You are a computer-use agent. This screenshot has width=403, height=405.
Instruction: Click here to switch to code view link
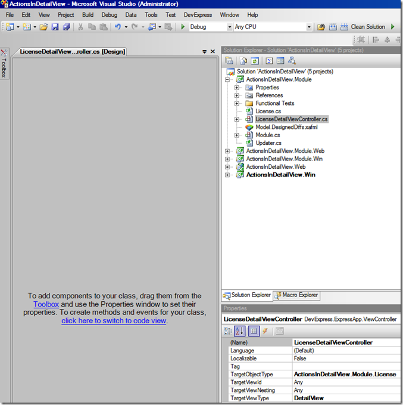114,321
